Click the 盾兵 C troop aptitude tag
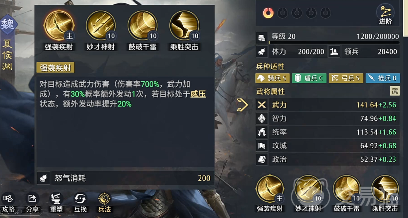The width and height of the screenshot is (408, 218). point(309,78)
